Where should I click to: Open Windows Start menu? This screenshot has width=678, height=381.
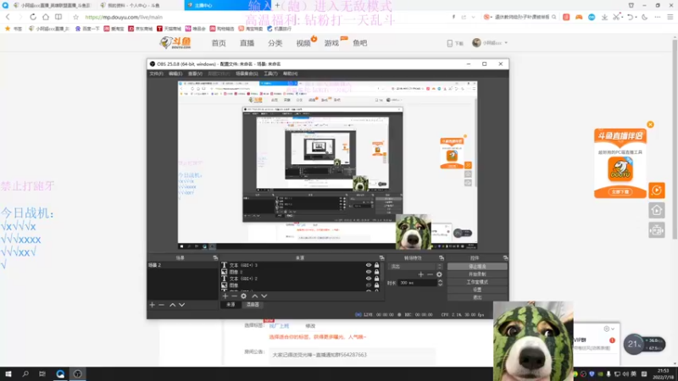click(8, 373)
